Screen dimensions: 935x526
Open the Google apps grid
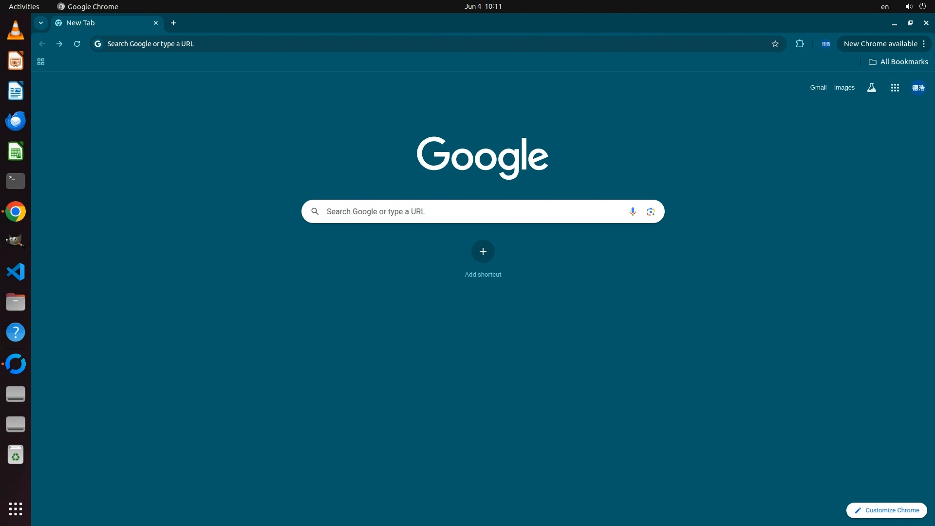895,88
